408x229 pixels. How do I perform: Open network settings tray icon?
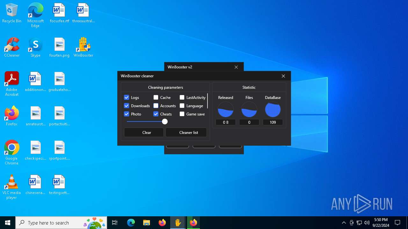pyautogui.click(x=359, y=223)
